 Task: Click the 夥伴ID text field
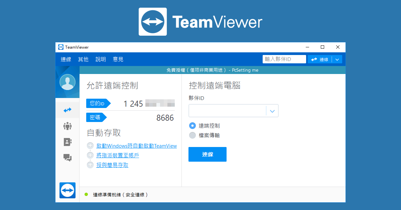[228, 111]
